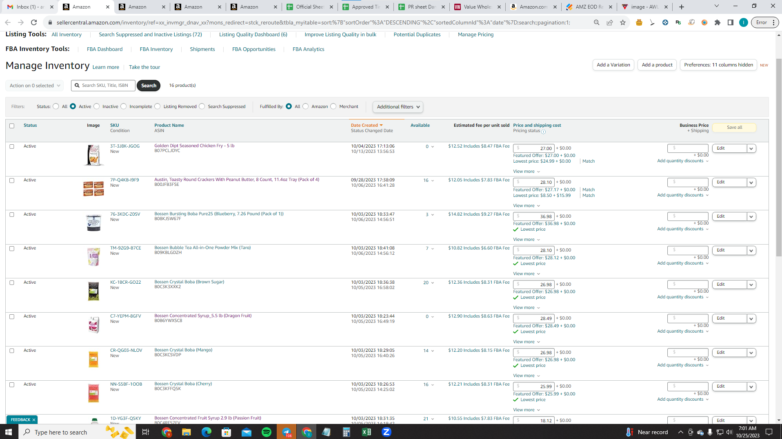
Task: Click Golden Dipt Chicken Fry product thumbnail
Action: (x=94, y=155)
